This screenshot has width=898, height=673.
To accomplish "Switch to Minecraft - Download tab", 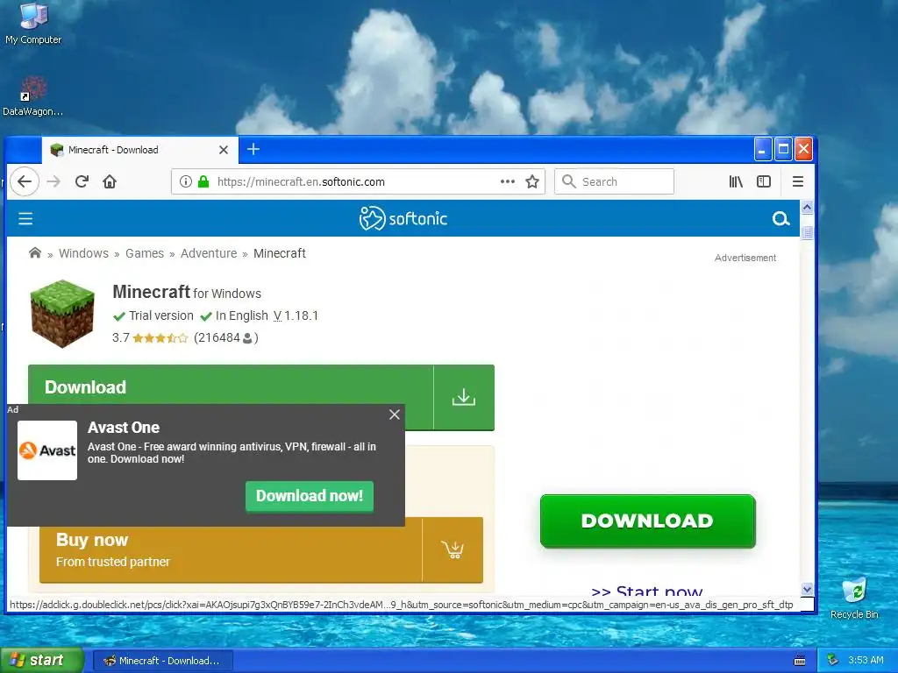I will point(138,150).
